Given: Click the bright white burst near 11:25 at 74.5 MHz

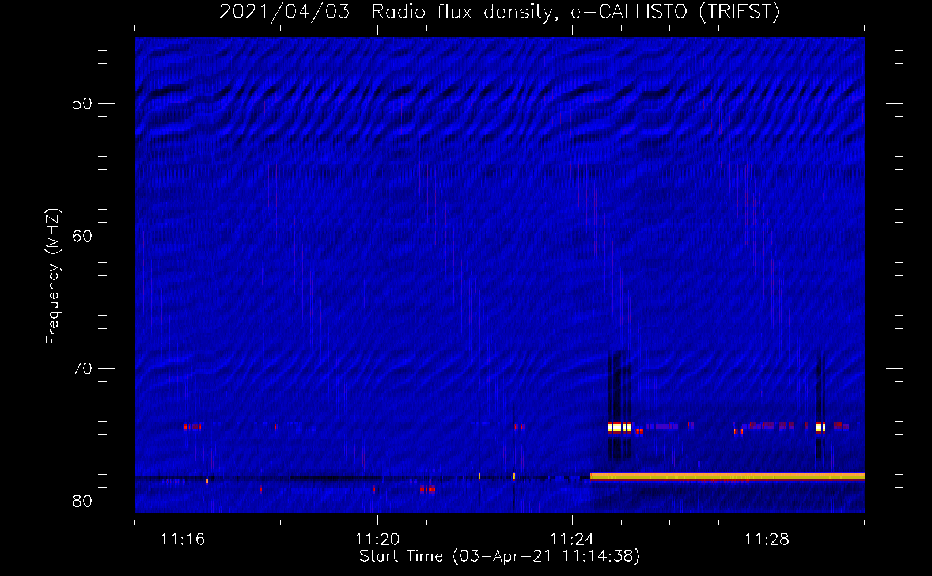Looking at the screenshot, I should [619, 427].
